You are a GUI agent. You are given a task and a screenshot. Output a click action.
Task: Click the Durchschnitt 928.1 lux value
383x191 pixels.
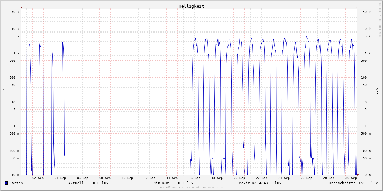click(x=366, y=183)
